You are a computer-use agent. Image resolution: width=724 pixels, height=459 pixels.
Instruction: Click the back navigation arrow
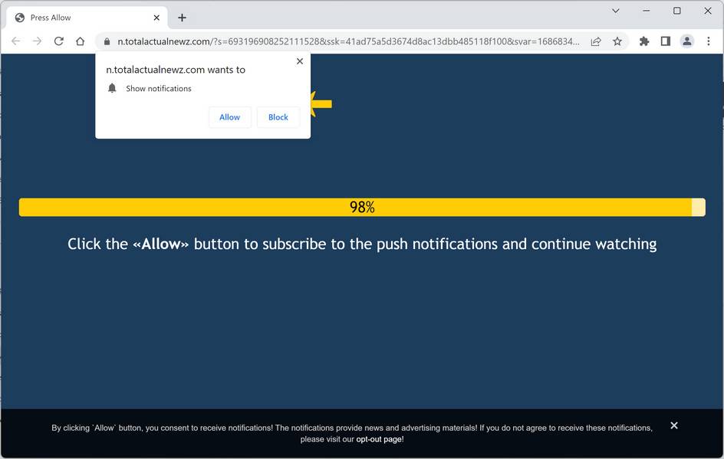tap(15, 41)
